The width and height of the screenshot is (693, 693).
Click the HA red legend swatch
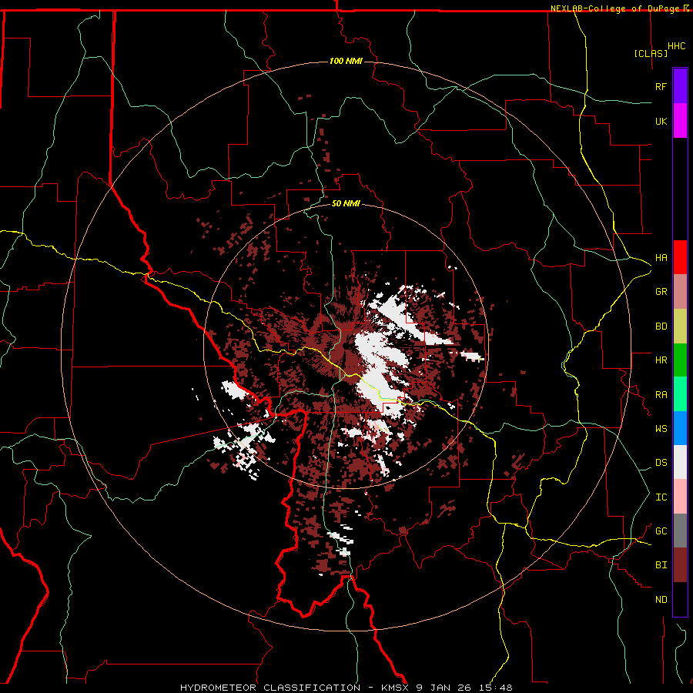pos(680,257)
